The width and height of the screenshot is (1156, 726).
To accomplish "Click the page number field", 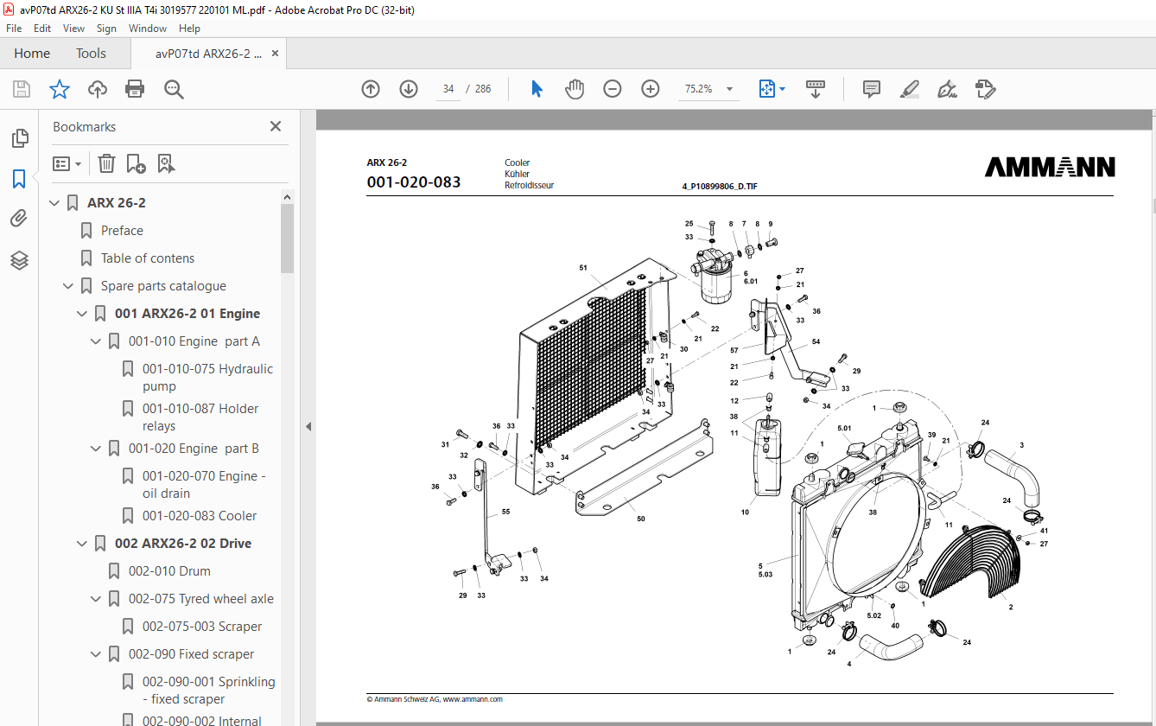I will click(x=448, y=89).
